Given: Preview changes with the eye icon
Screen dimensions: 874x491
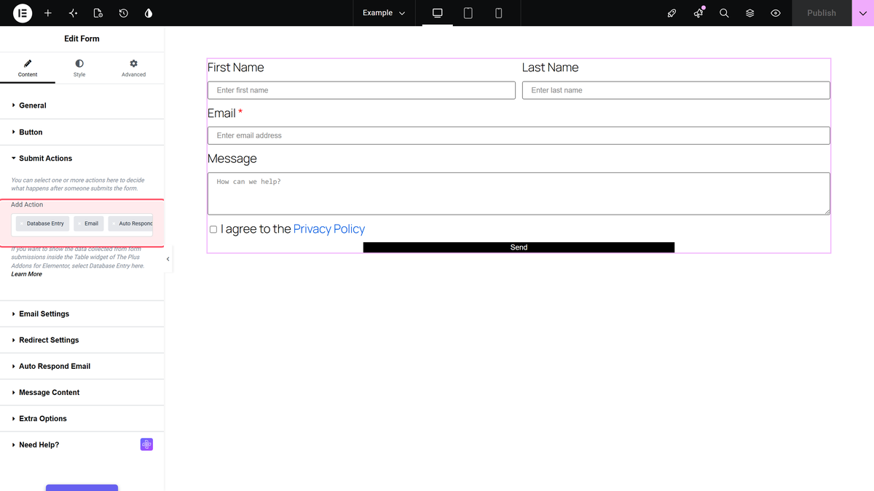Looking at the screenshot, I should (776, 13).
